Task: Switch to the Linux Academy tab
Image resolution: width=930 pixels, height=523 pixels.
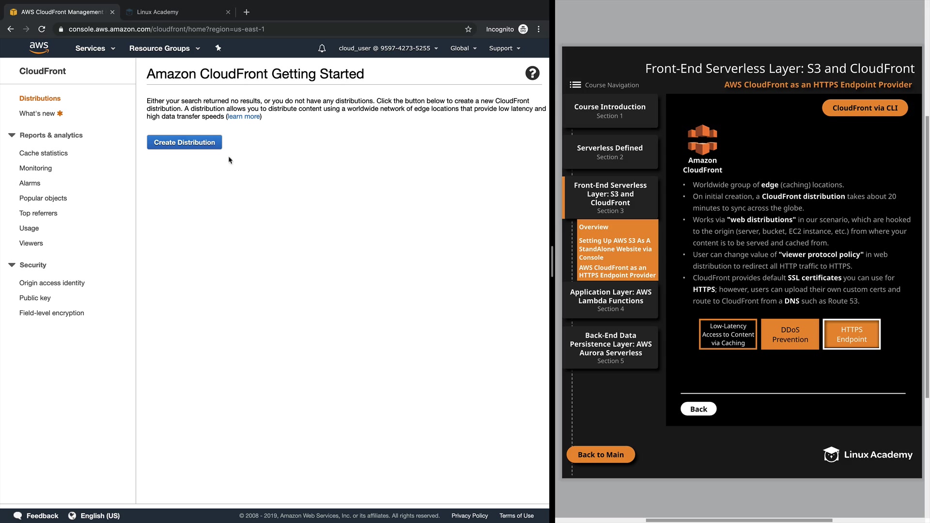Action: [x=158, y=12]
